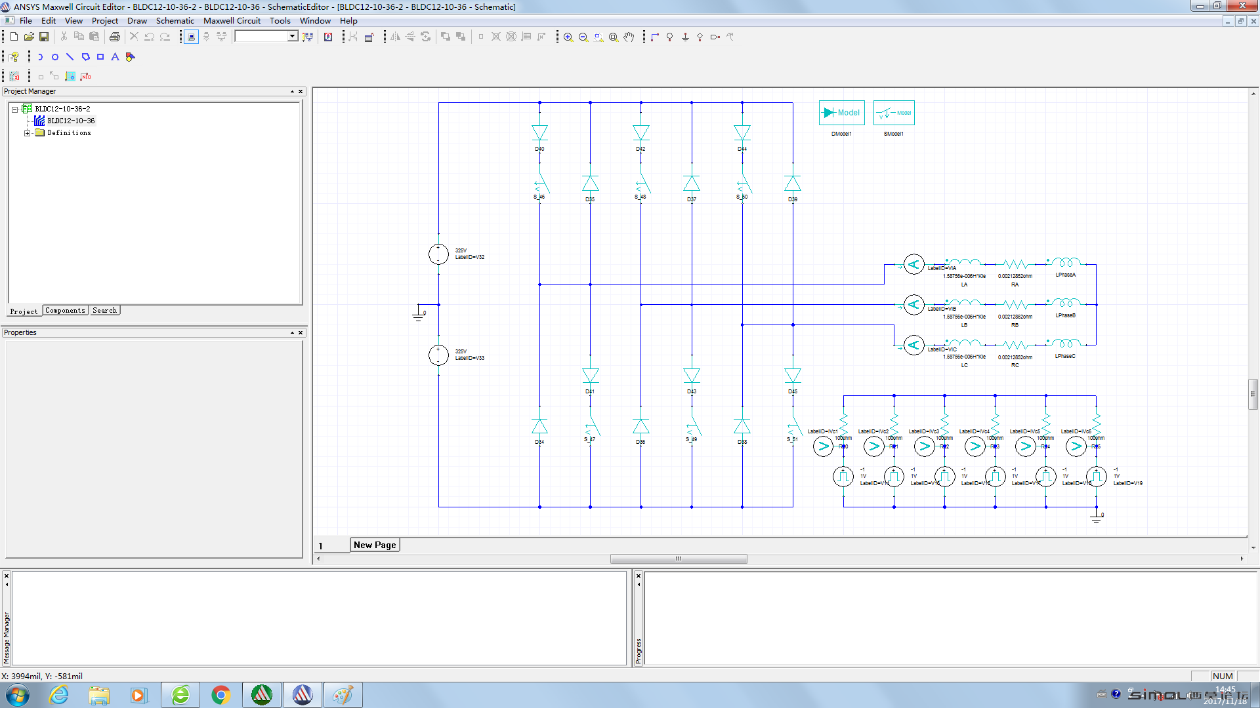Image resolution: width=1260 pixels, height=708 pixels.
Task: Open the Project menu
Action: click(x=105, y=20)
